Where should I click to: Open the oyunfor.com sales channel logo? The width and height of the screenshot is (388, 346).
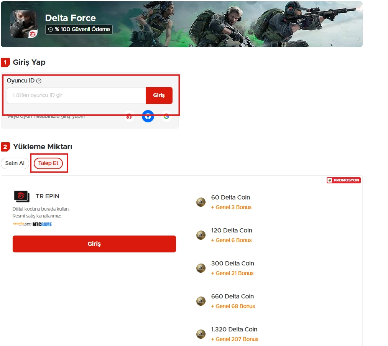(x=22, y=224)
